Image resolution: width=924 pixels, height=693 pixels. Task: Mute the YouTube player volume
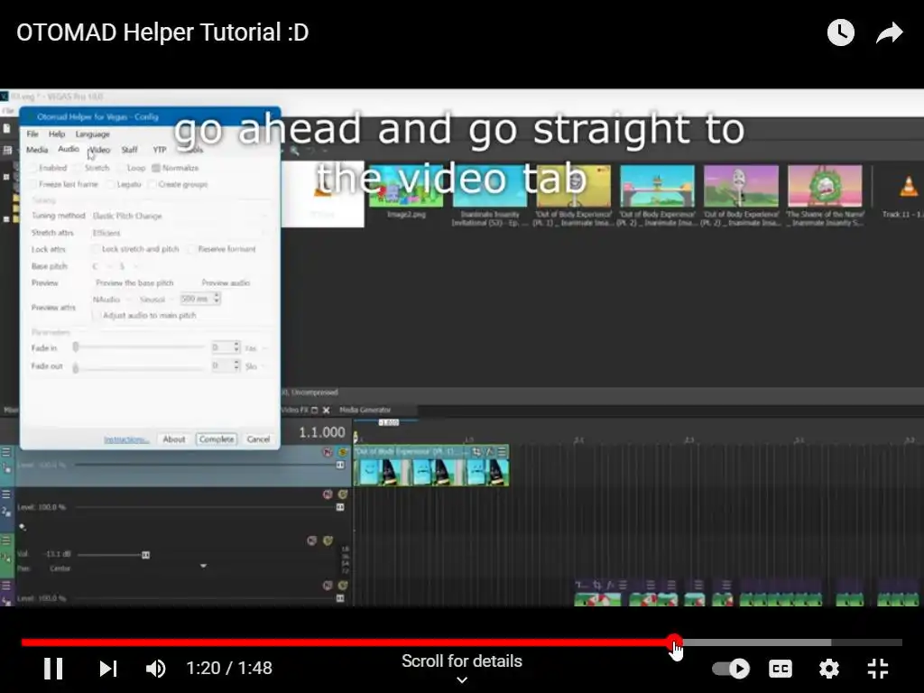point(155,669)
